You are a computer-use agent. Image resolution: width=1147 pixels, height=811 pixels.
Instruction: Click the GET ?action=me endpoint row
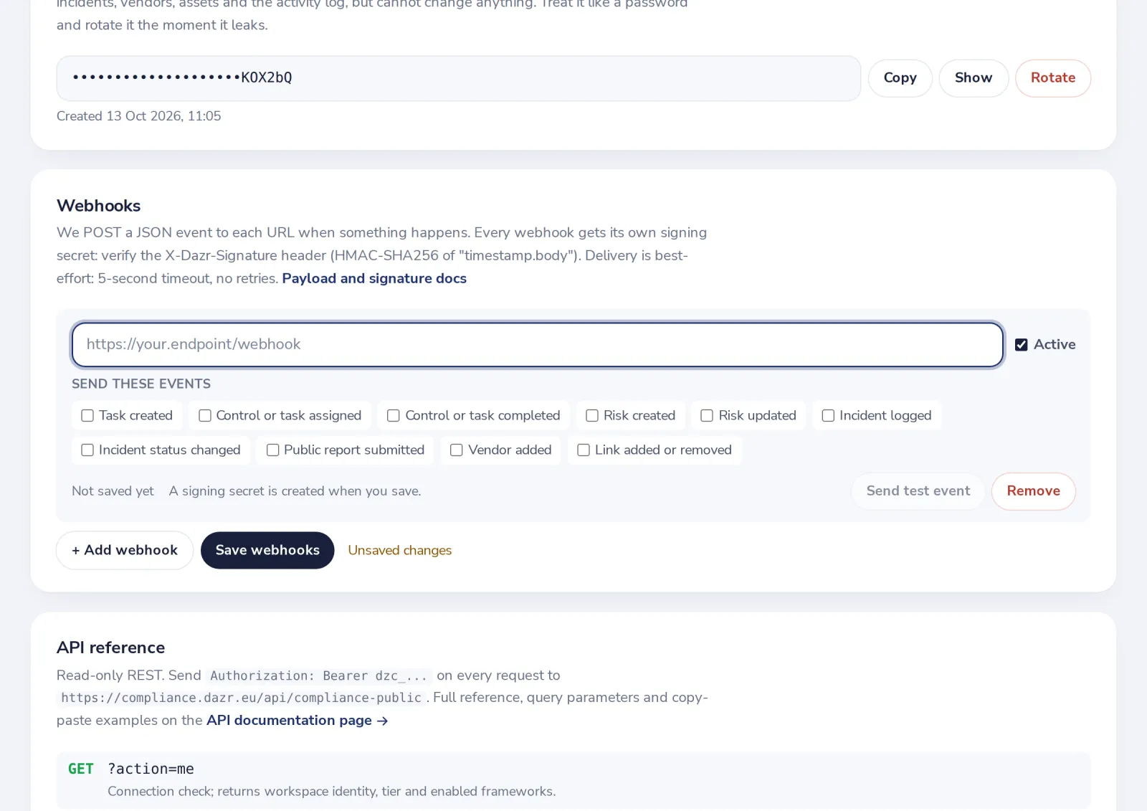click(x=573, y=780)
